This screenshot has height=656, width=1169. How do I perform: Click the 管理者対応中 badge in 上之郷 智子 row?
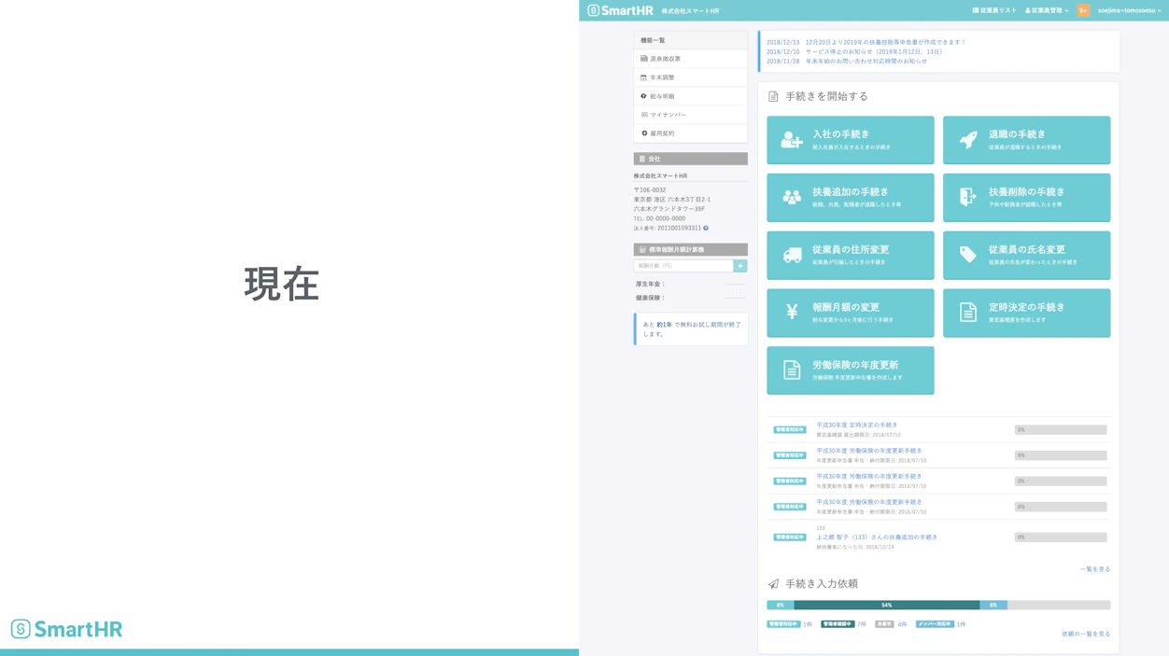[790, 537]
